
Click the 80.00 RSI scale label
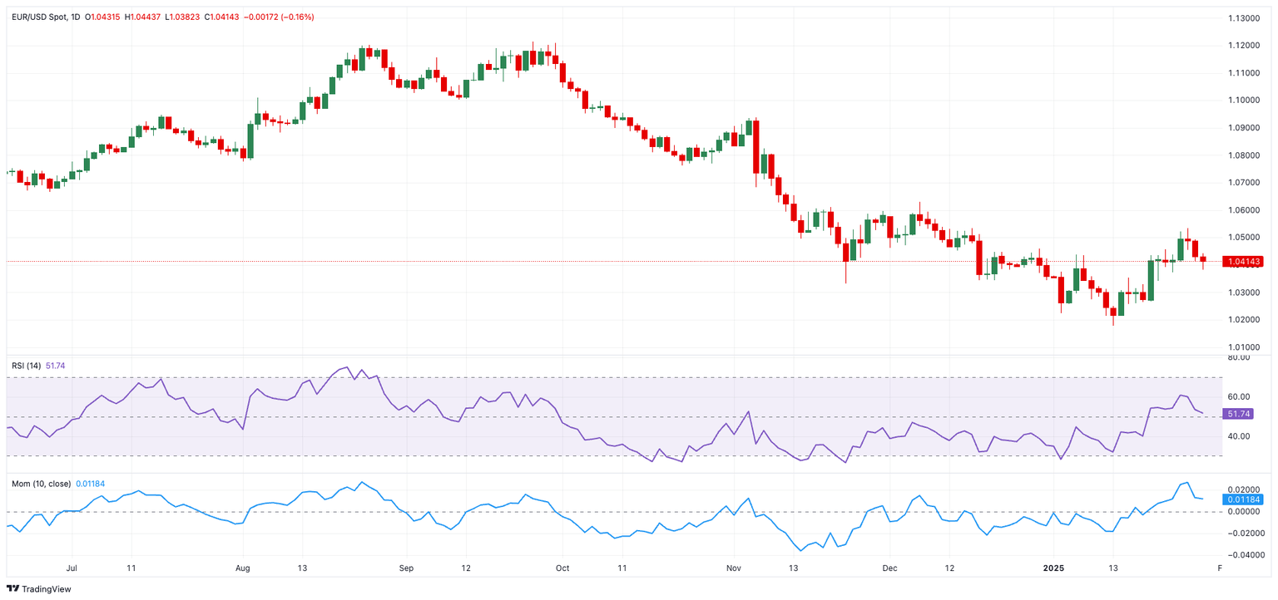(1239, 358)
